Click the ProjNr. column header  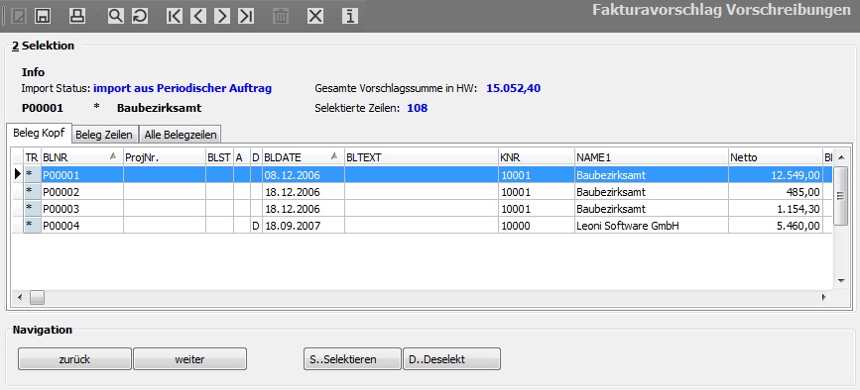pyautogui.click(x=165, y=157)
